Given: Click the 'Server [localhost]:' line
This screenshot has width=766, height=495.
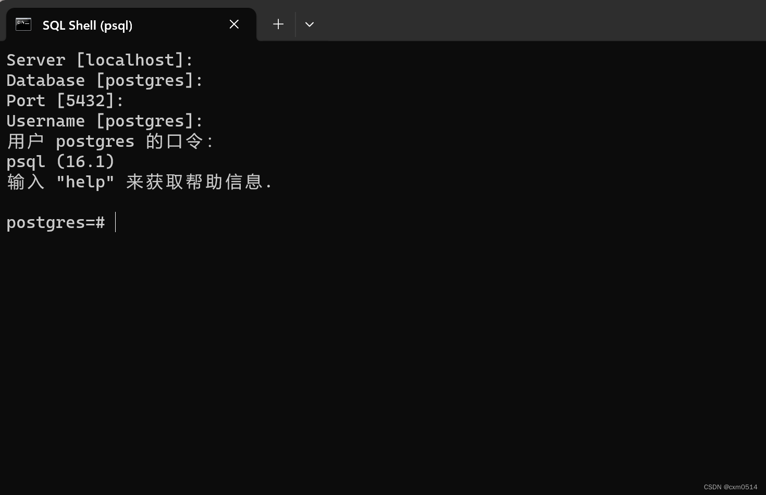Looking at the screenshot, I should (x=99, y=60).
